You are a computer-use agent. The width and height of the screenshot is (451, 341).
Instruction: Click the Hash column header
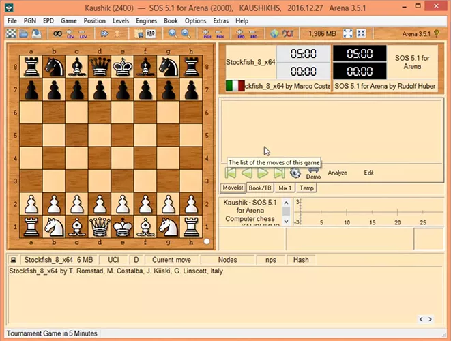[301, 260]
